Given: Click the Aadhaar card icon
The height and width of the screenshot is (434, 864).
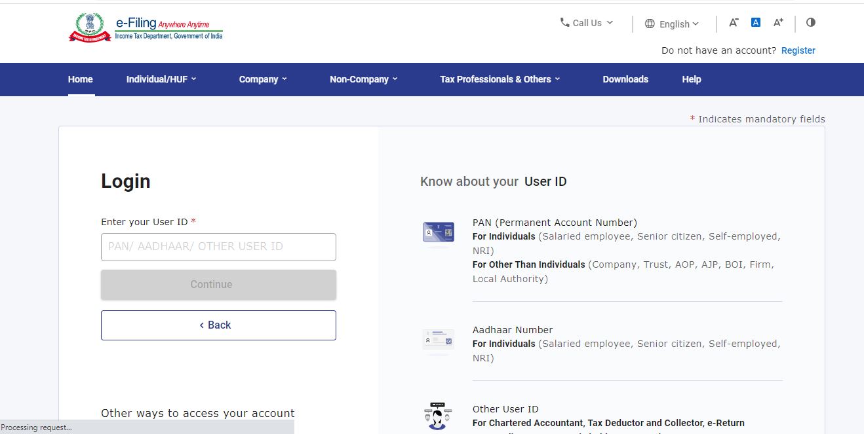Looking at the screenshot, I should (437, 340).
